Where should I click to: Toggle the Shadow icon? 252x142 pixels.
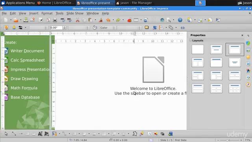146,28
